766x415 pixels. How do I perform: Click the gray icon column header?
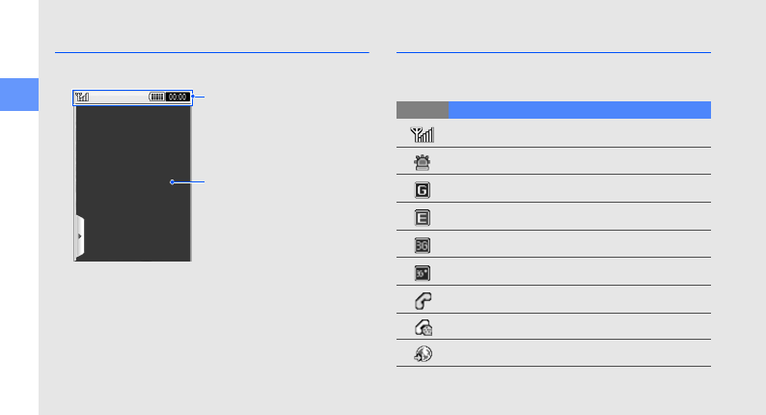(422, 109)
